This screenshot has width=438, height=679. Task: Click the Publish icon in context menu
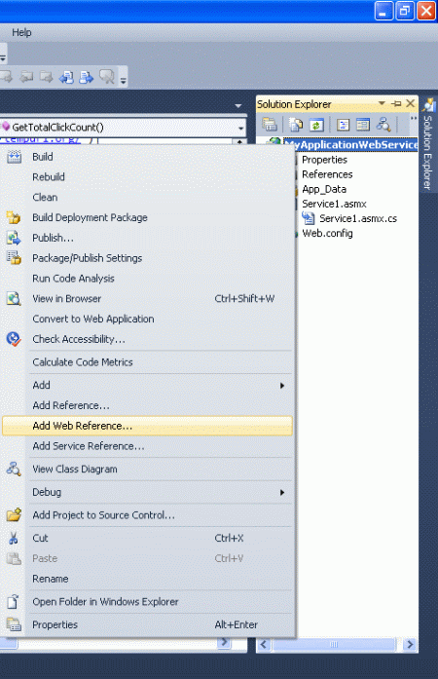coord(14,238)
